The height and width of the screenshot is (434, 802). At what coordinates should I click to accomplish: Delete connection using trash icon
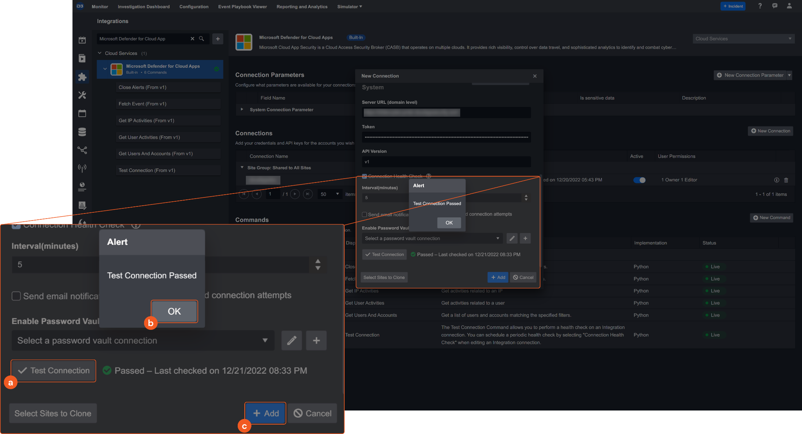[786, 180]
